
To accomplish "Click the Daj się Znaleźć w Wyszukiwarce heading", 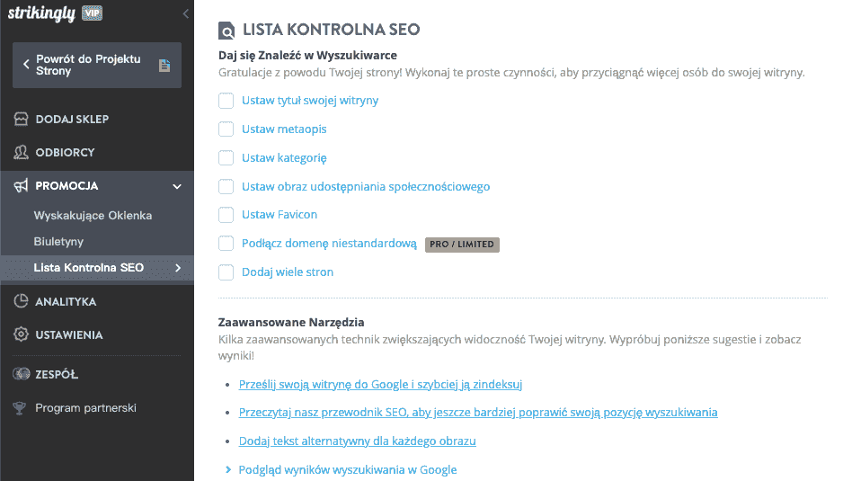I will [x=307, y=56].
